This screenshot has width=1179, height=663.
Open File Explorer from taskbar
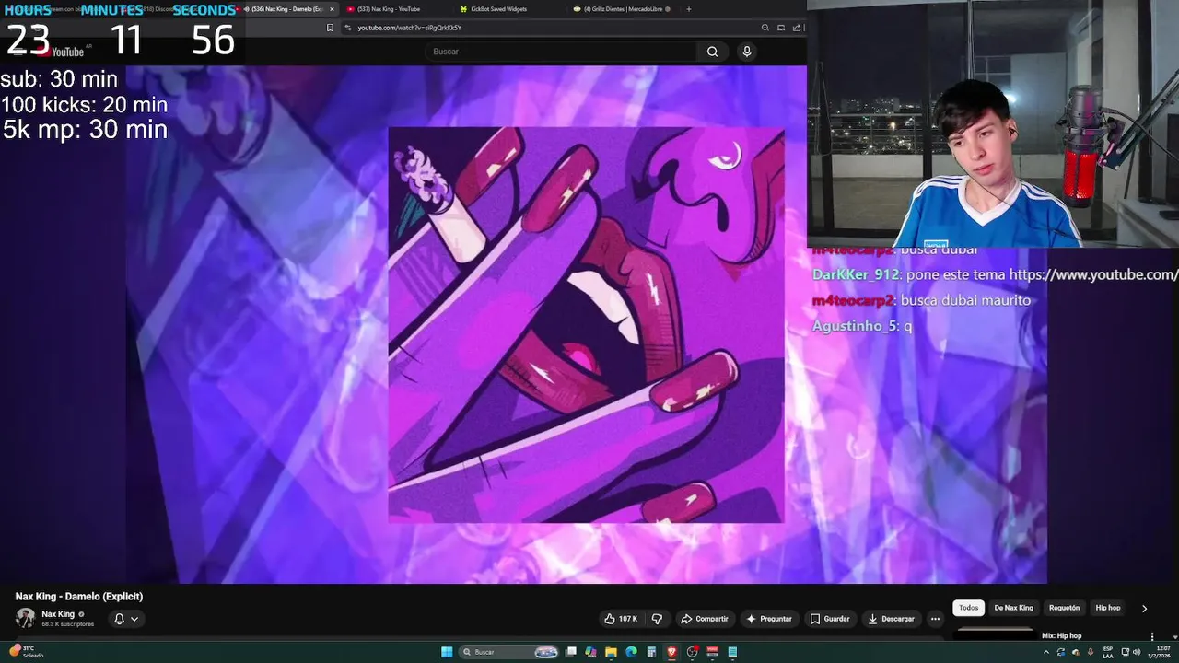(x=611, y=652)
